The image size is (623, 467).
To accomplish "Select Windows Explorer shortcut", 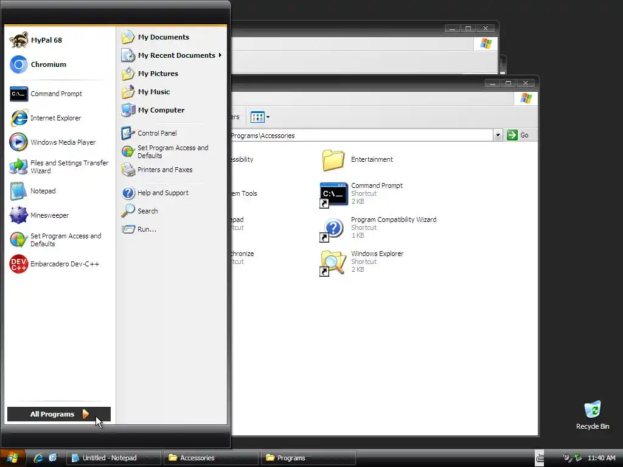I will pos(361,262).
